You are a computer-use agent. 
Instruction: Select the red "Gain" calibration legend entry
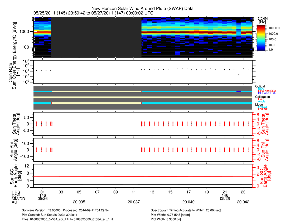click(261, 99)
